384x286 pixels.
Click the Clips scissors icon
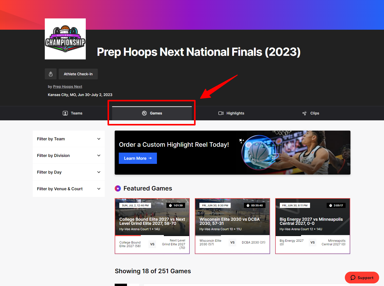click(x=305, y=113)
